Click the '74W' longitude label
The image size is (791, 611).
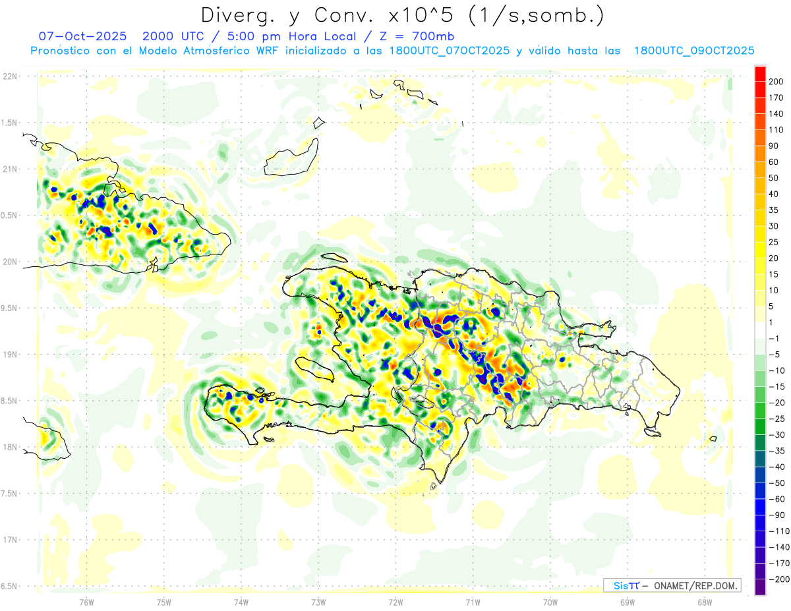pyautogui.click(x=241, y=602)
